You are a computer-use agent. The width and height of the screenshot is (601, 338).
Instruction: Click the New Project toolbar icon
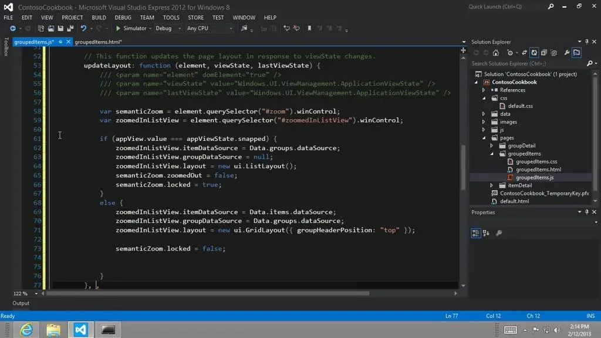coord(40,28)
